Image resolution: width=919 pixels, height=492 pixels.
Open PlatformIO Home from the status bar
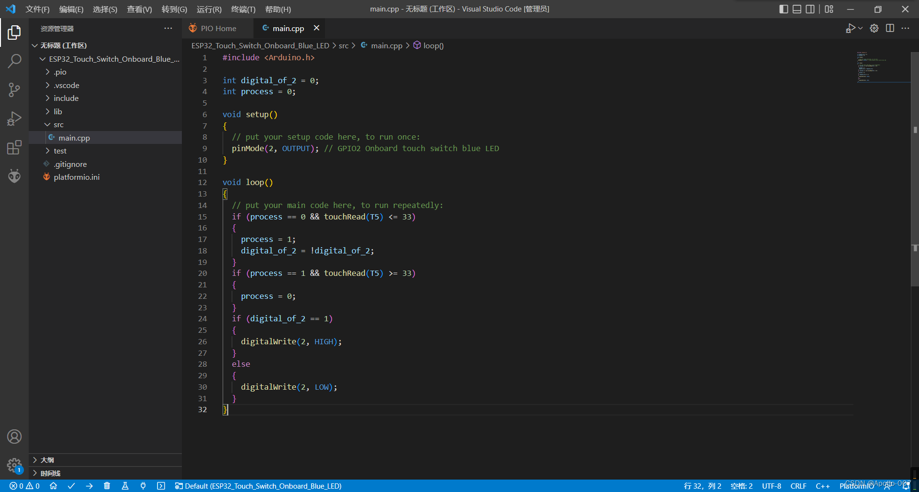pos(53,486)
